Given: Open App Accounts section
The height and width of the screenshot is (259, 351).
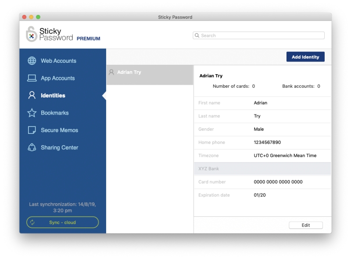Looking at the screenshot, I should 58,78.
